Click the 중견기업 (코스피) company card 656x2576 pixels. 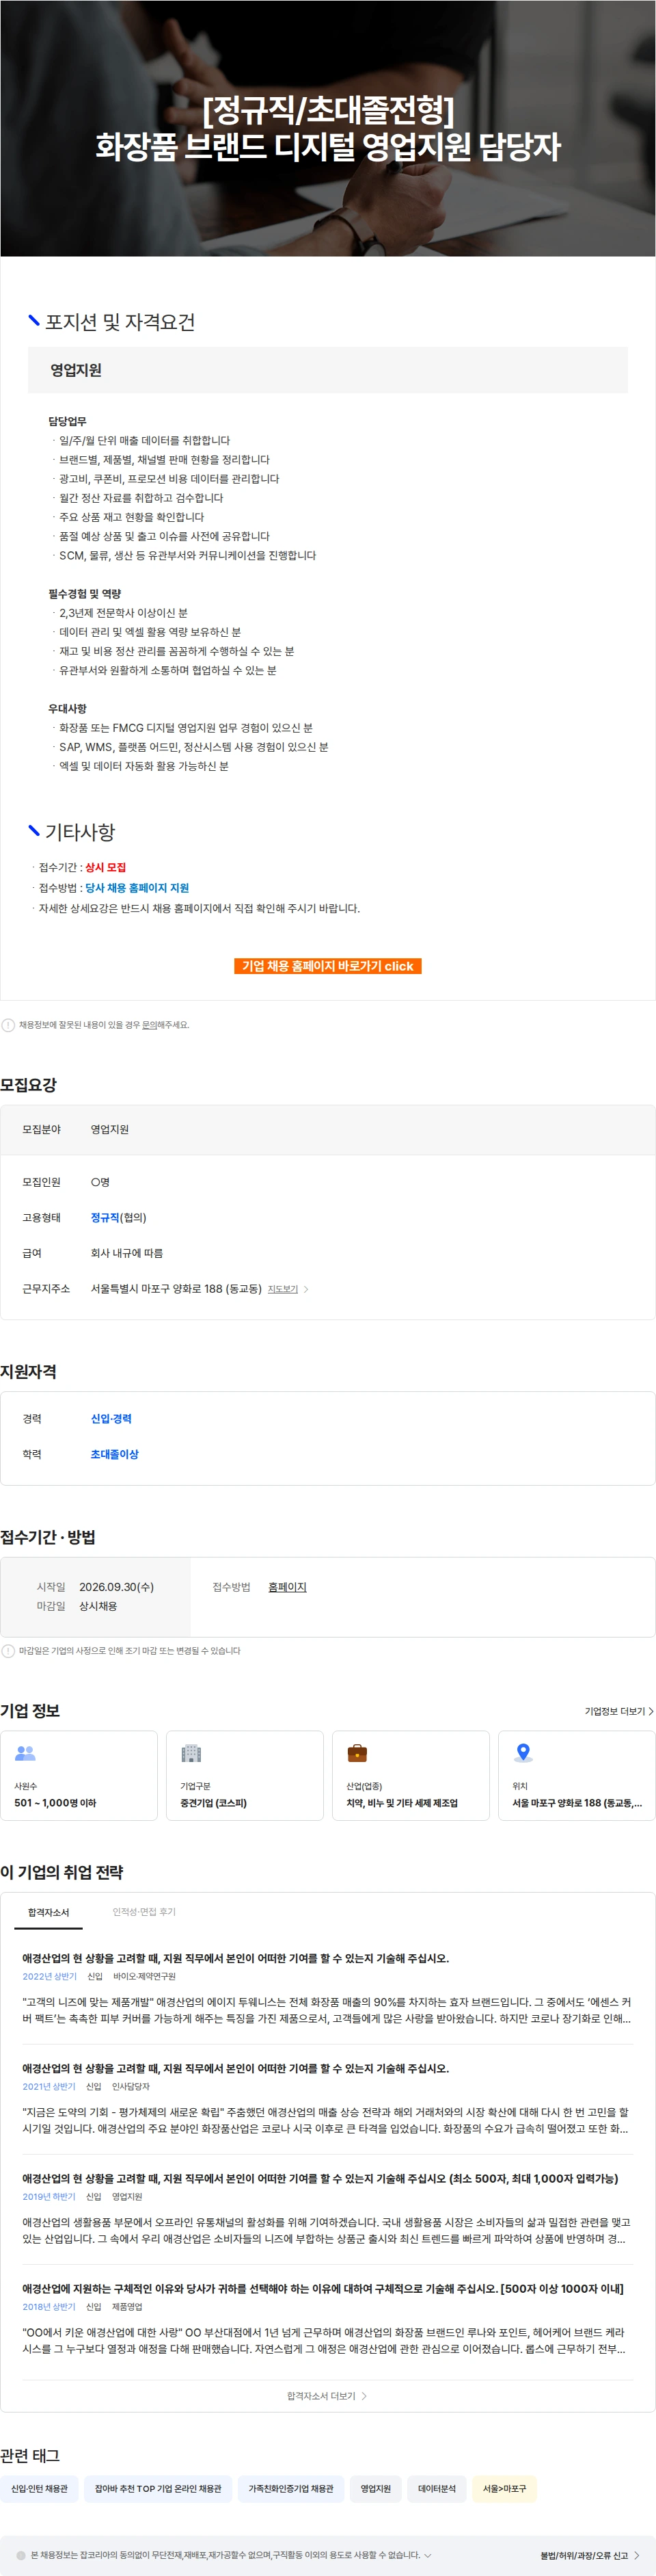coord(245,1775)
